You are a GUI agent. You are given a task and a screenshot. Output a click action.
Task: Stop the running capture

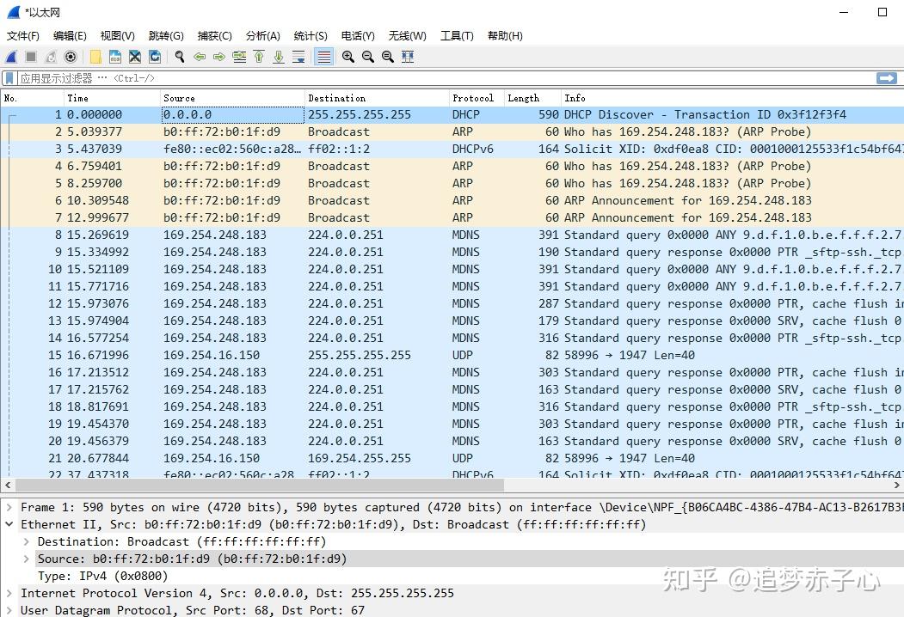coord(31,57)
